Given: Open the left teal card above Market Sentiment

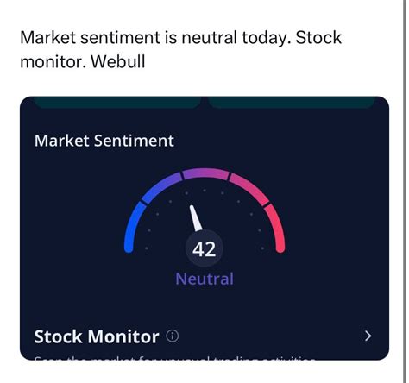Looking at the screenshot, I should click(x=117, y=103).
